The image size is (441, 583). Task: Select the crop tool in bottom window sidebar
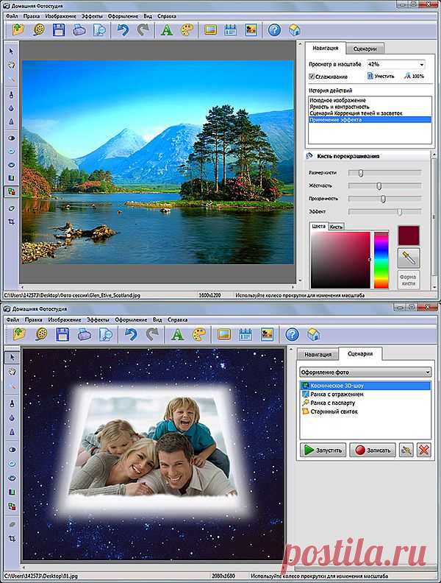pyautogui.click(x=12, y=538)
